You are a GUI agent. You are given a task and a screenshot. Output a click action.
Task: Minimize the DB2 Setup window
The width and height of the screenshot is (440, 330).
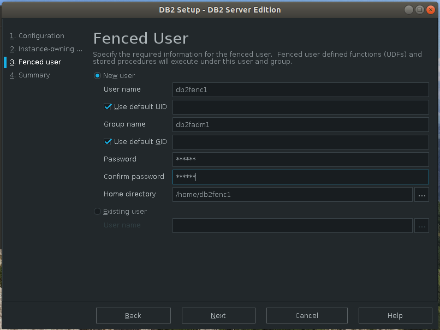(409, 10)
